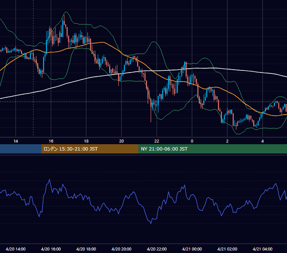Click the 4/20 16:00 label on indicator axis
Viewport: 287px width, 253px height.
point(51,249)
